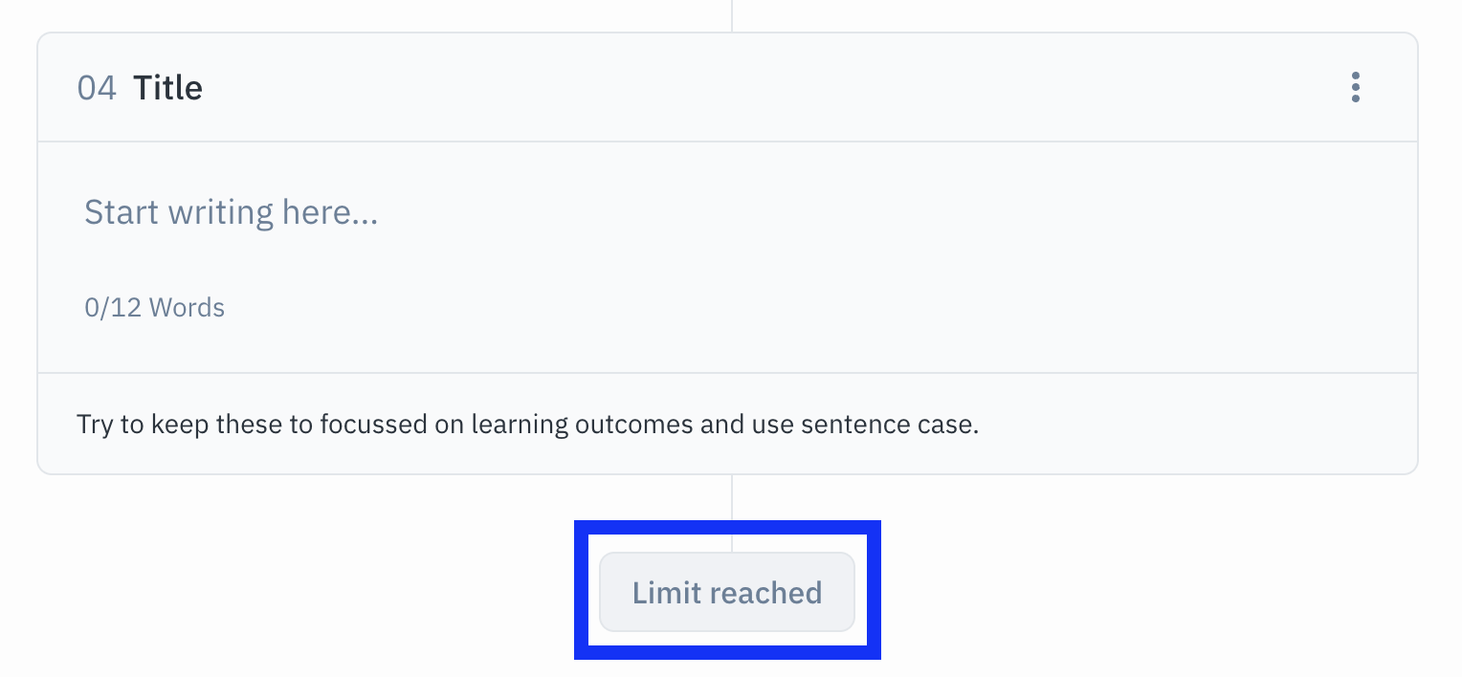Click the connector line below the Title card
Image resolution: width=1462 pixels, height=677 pixels.
732,497
